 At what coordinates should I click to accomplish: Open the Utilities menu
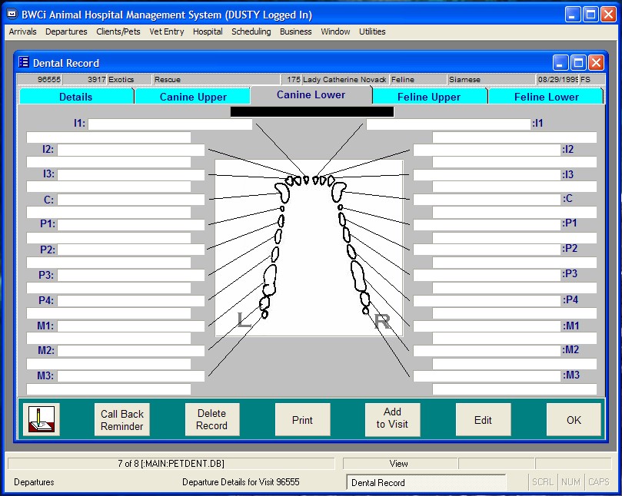pos(372,31)
